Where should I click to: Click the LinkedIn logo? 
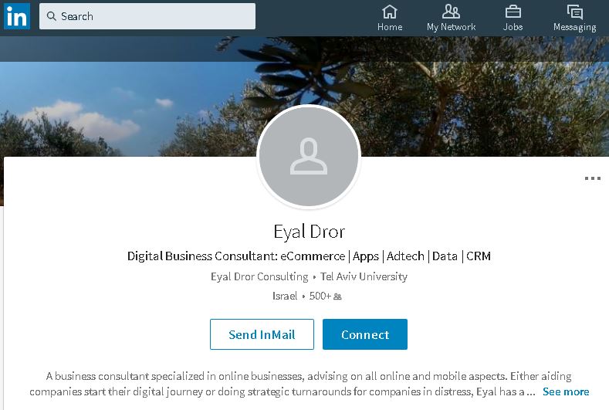coord(16,16)
